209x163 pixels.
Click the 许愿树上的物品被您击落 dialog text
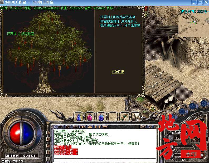118,17
